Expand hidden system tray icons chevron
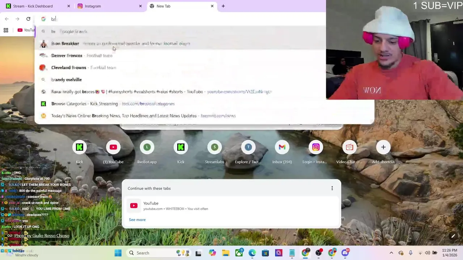Image resolution: width=463 pixels, height=260 pixels. (x=391, y=253)
